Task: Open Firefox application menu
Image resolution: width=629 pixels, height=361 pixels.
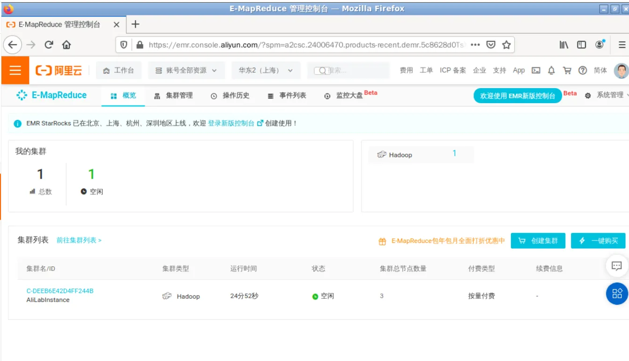Action: 622,45
